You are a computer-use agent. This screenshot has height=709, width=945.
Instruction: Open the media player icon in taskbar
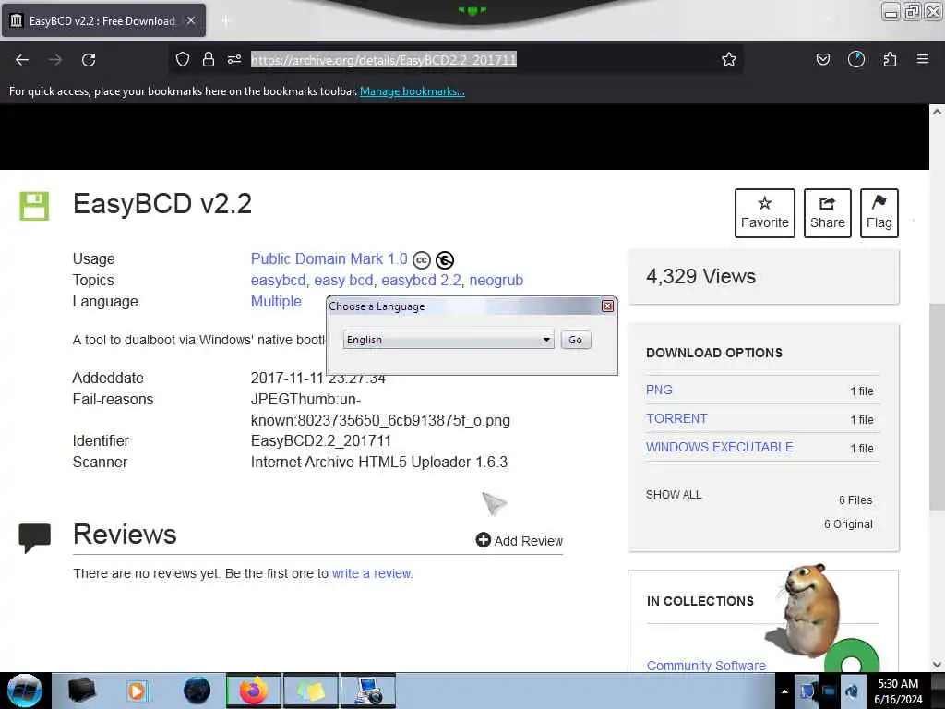(x=137, y=691)
